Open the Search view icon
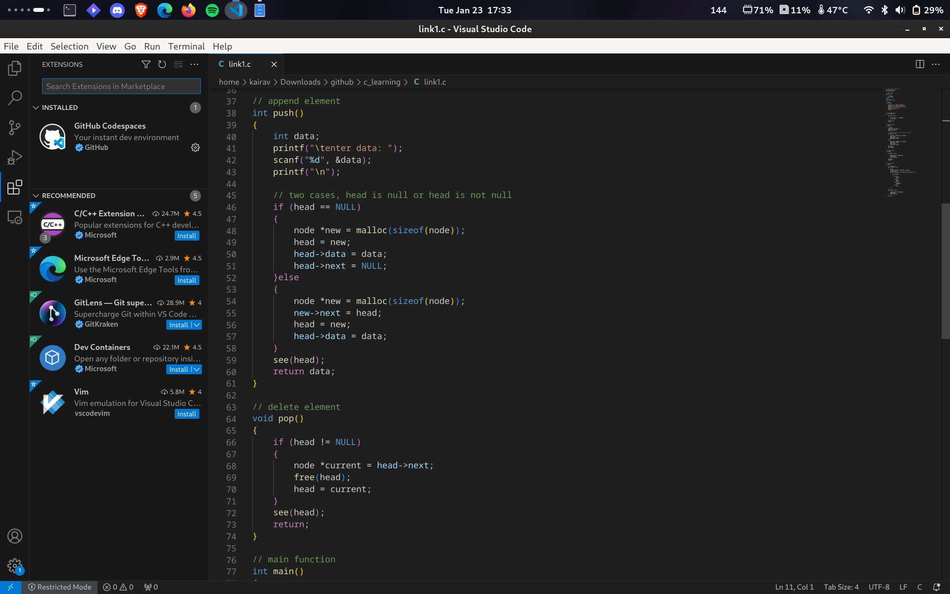Image resolution: width=950 pixels, height=594 pixels. (15, 98)
